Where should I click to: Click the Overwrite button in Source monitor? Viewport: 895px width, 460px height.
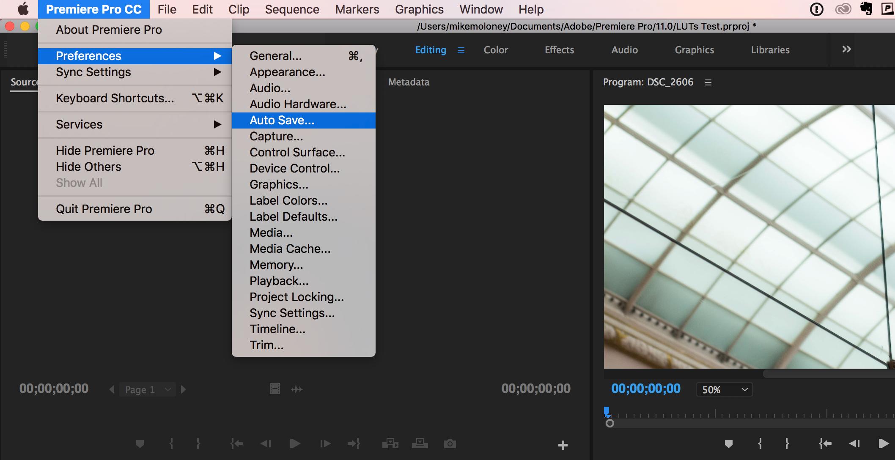tap(420, 443)
